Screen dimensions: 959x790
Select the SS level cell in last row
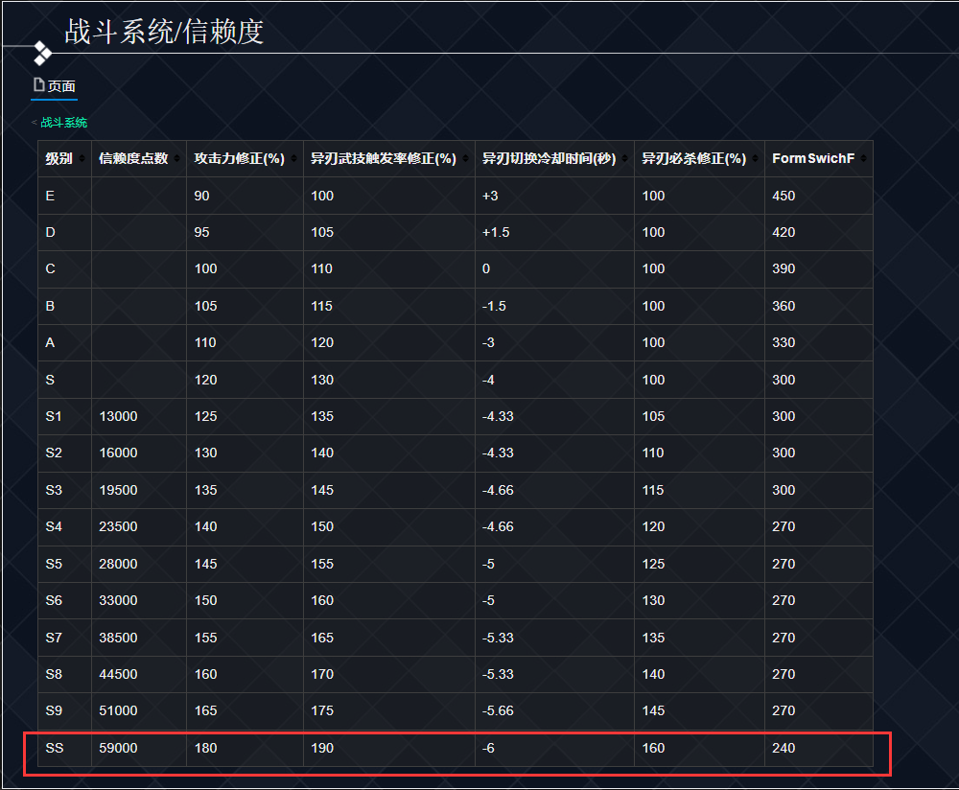55,748
